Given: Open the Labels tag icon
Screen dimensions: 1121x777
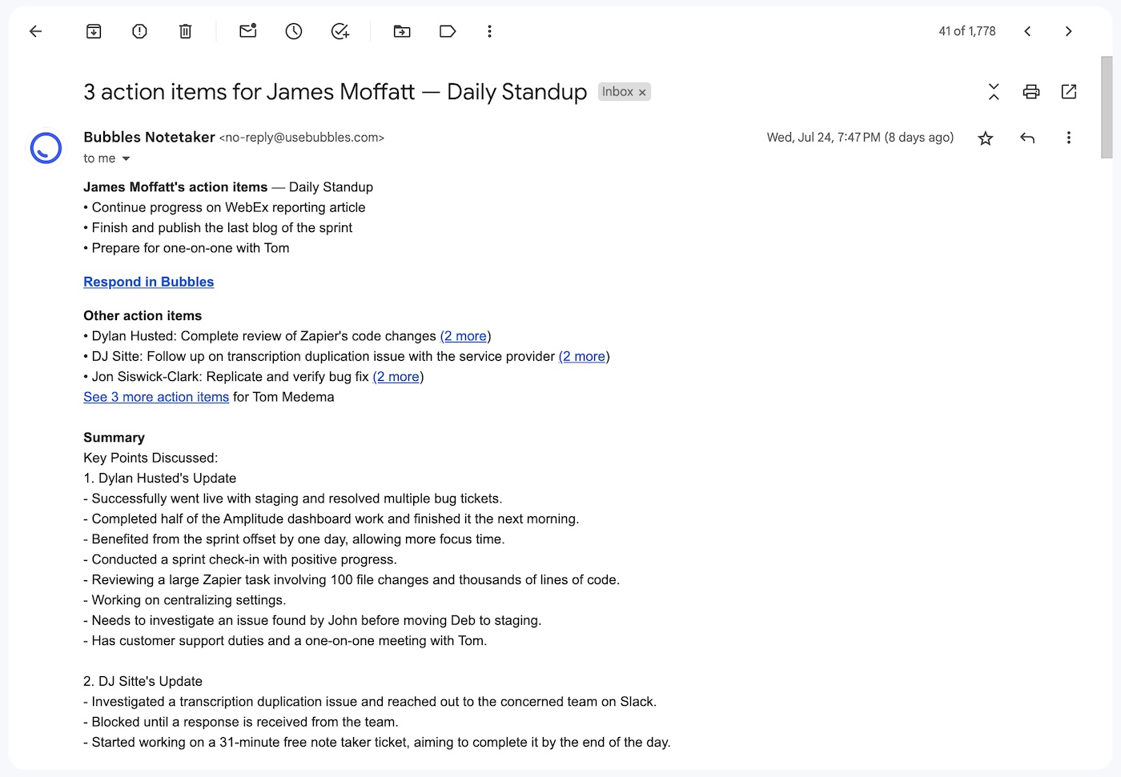Looking at the screenshot, I should click(448, 31).
